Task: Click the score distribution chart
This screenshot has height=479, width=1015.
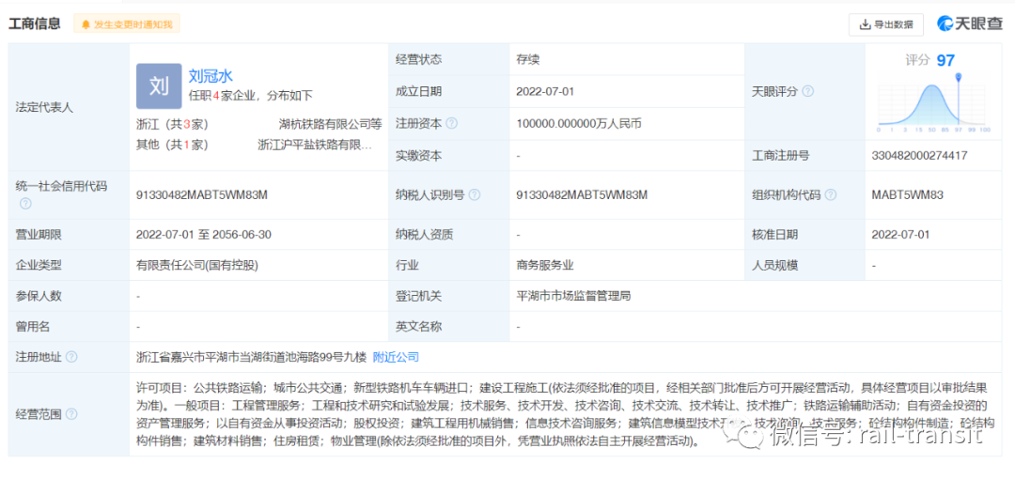Action: tap(934, 105)
